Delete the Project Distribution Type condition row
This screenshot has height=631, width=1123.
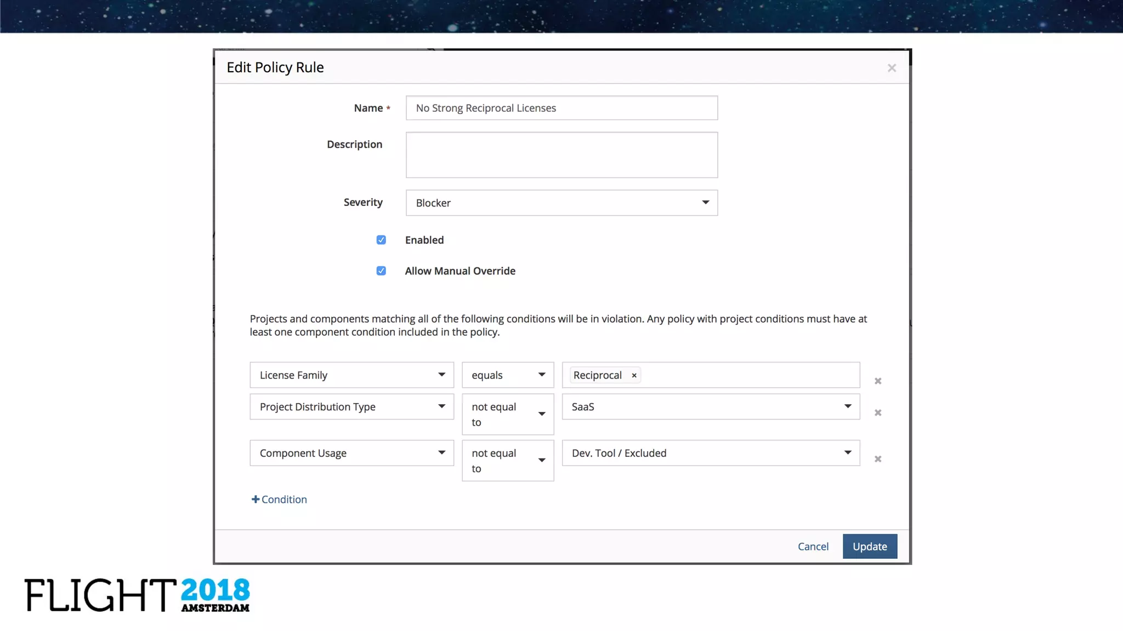[x=878, y=412]
